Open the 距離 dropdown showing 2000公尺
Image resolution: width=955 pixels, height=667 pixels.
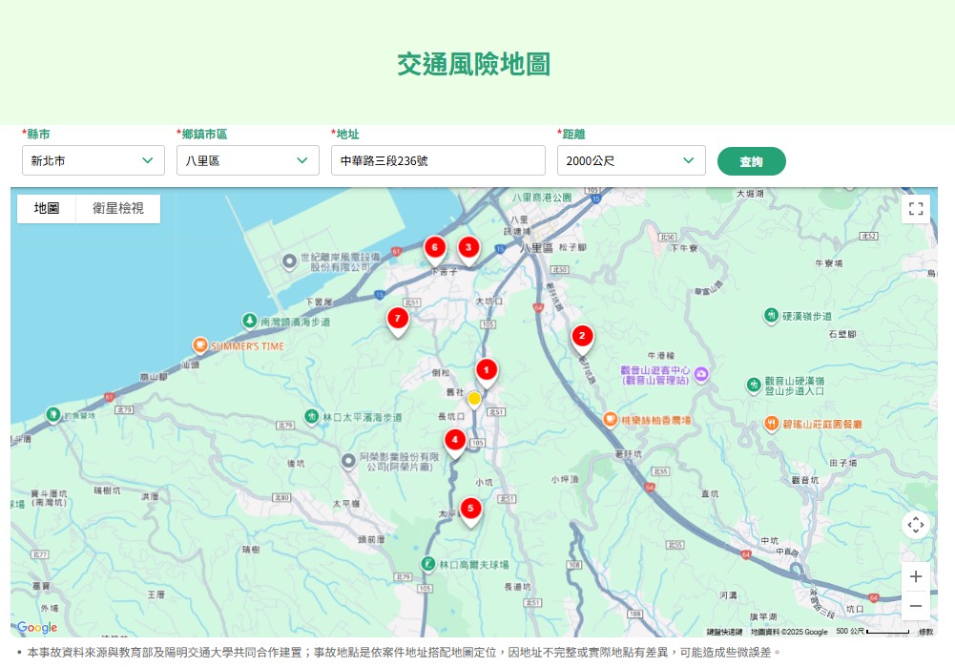[631, 160]
